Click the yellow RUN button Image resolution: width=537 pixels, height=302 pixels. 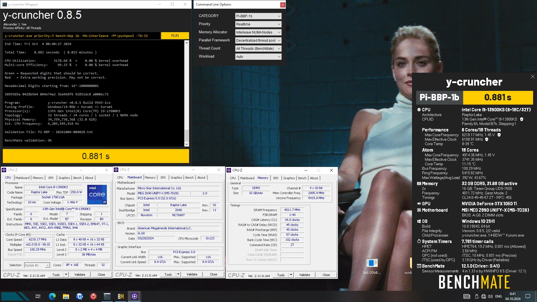click(175, 36)
